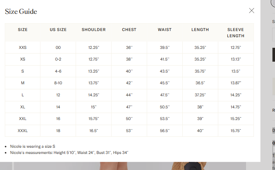Screen dimensions: 275x170
Task: Click the XS size row label
Action: click(x=23, y=59)
